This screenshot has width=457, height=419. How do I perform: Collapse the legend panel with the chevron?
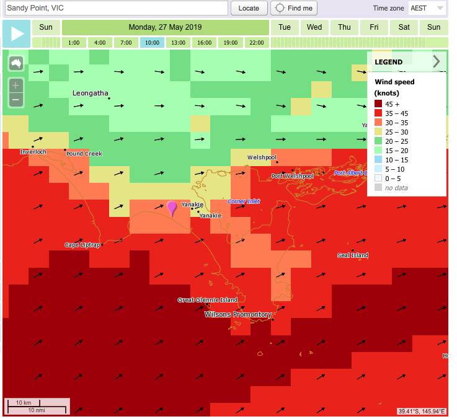[437, 61]
